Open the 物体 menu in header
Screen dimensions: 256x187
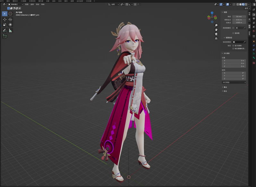[x=43, y=4]
